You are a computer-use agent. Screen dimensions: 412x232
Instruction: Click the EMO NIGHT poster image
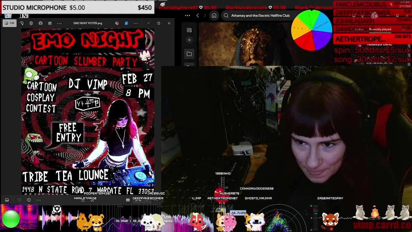point(88,111)
